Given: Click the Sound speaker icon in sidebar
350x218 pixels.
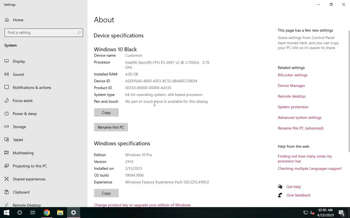Looking at the screenshot, I should click(x=7, y=74).
